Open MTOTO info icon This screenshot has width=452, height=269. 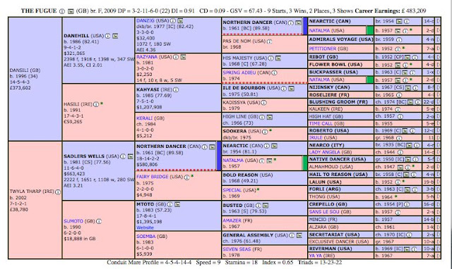tap(169, 204)
